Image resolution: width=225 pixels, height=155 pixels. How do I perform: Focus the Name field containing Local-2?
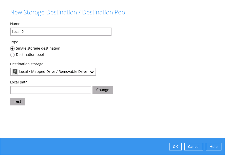[61, 32]
